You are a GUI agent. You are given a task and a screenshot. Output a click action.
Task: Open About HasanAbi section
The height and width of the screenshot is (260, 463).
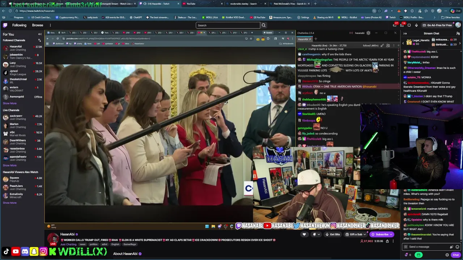click(x=125, y=254)
